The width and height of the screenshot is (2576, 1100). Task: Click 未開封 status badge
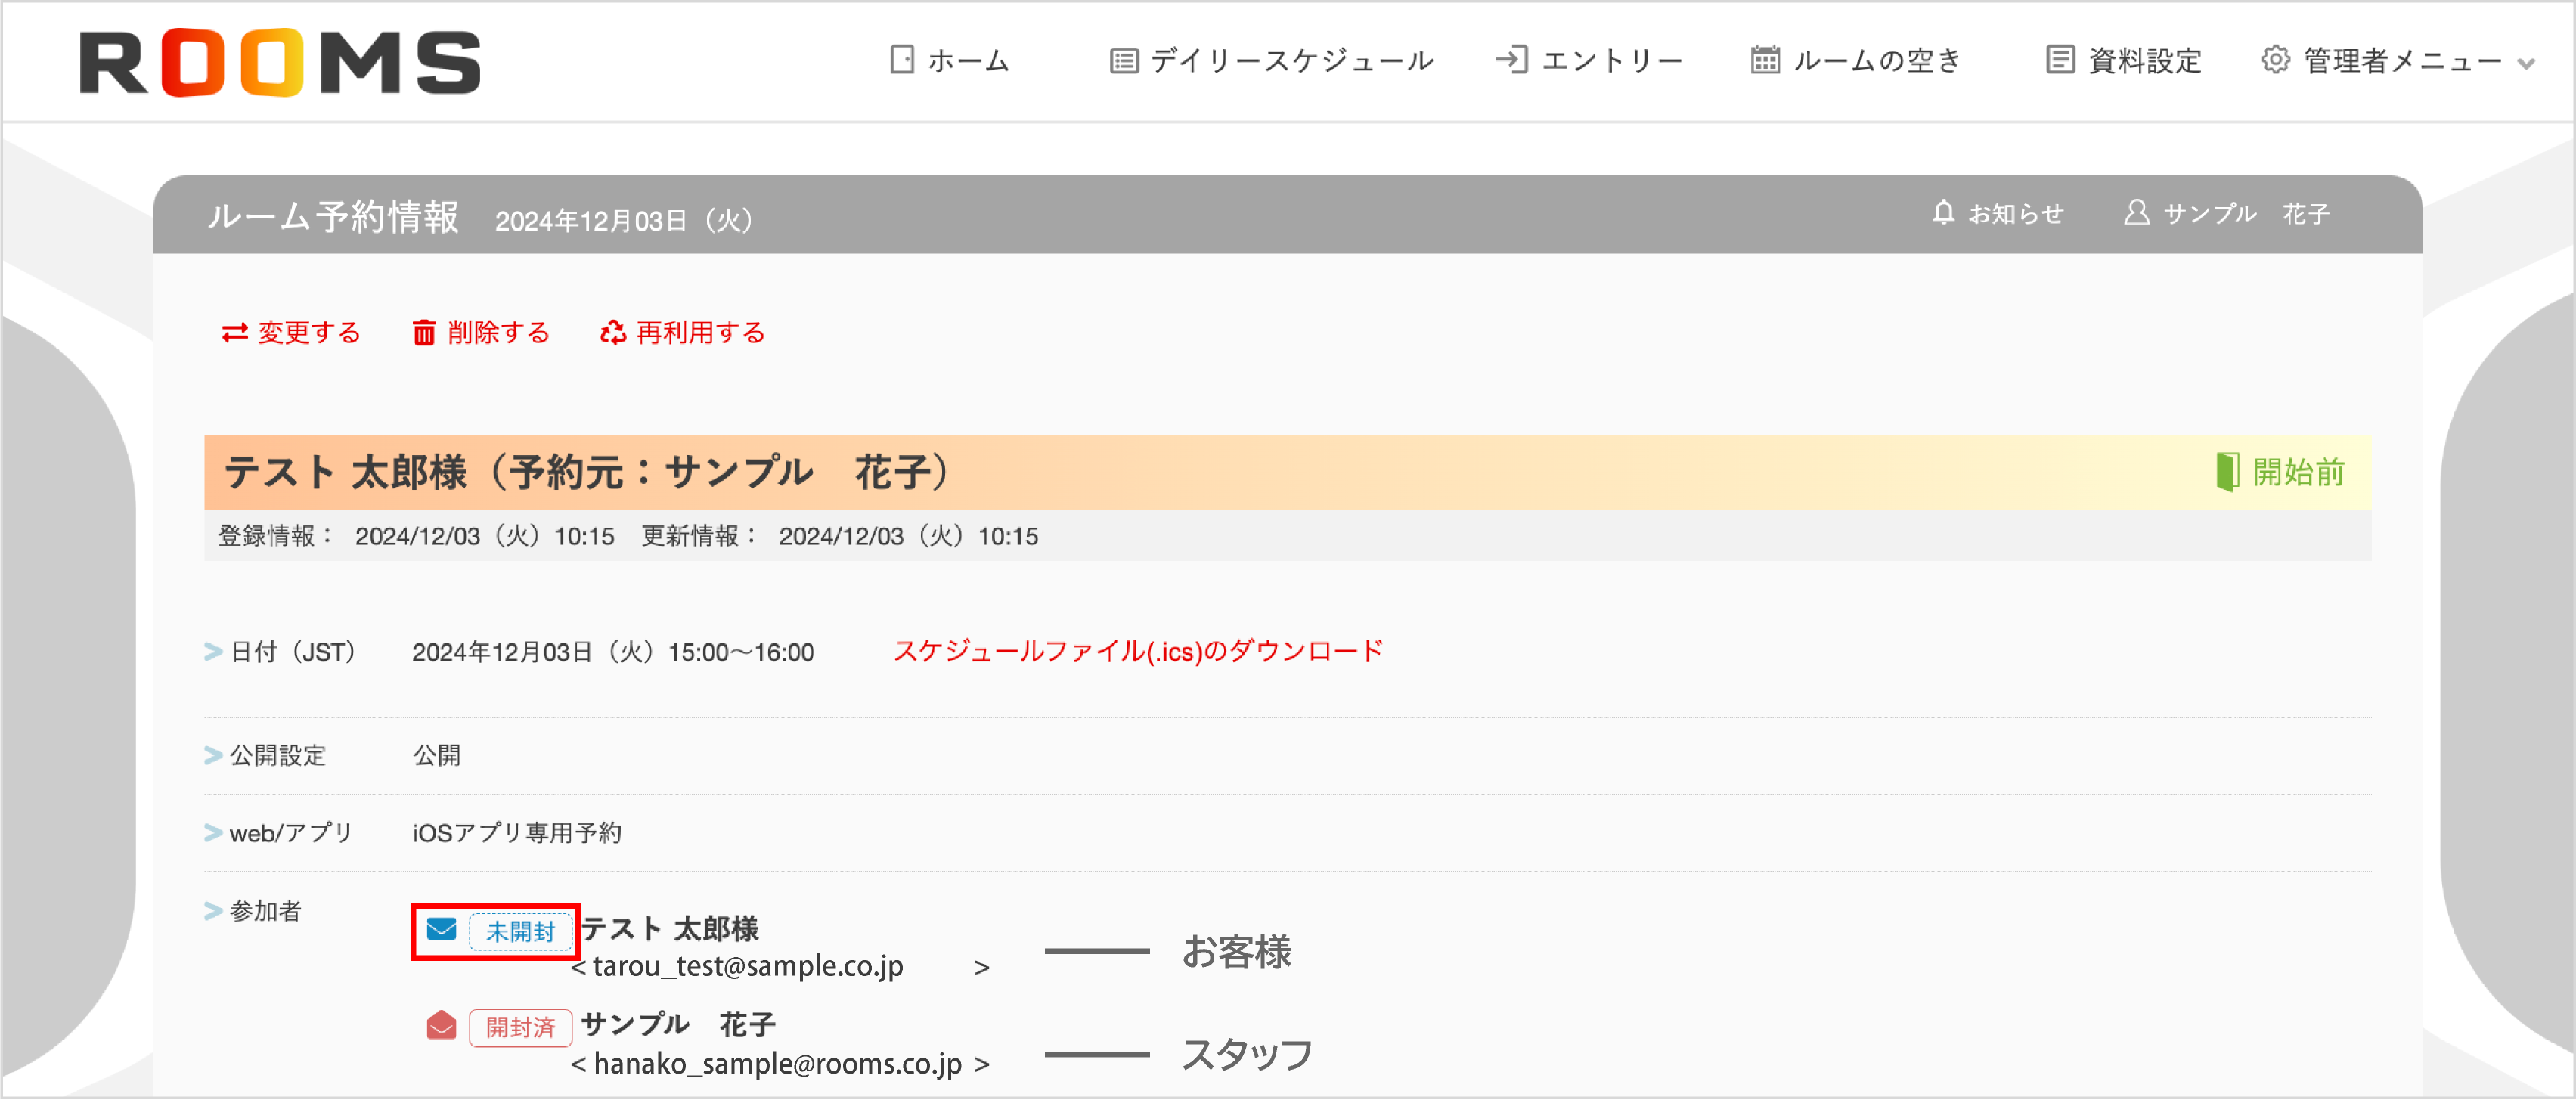(x=520, y=932)
